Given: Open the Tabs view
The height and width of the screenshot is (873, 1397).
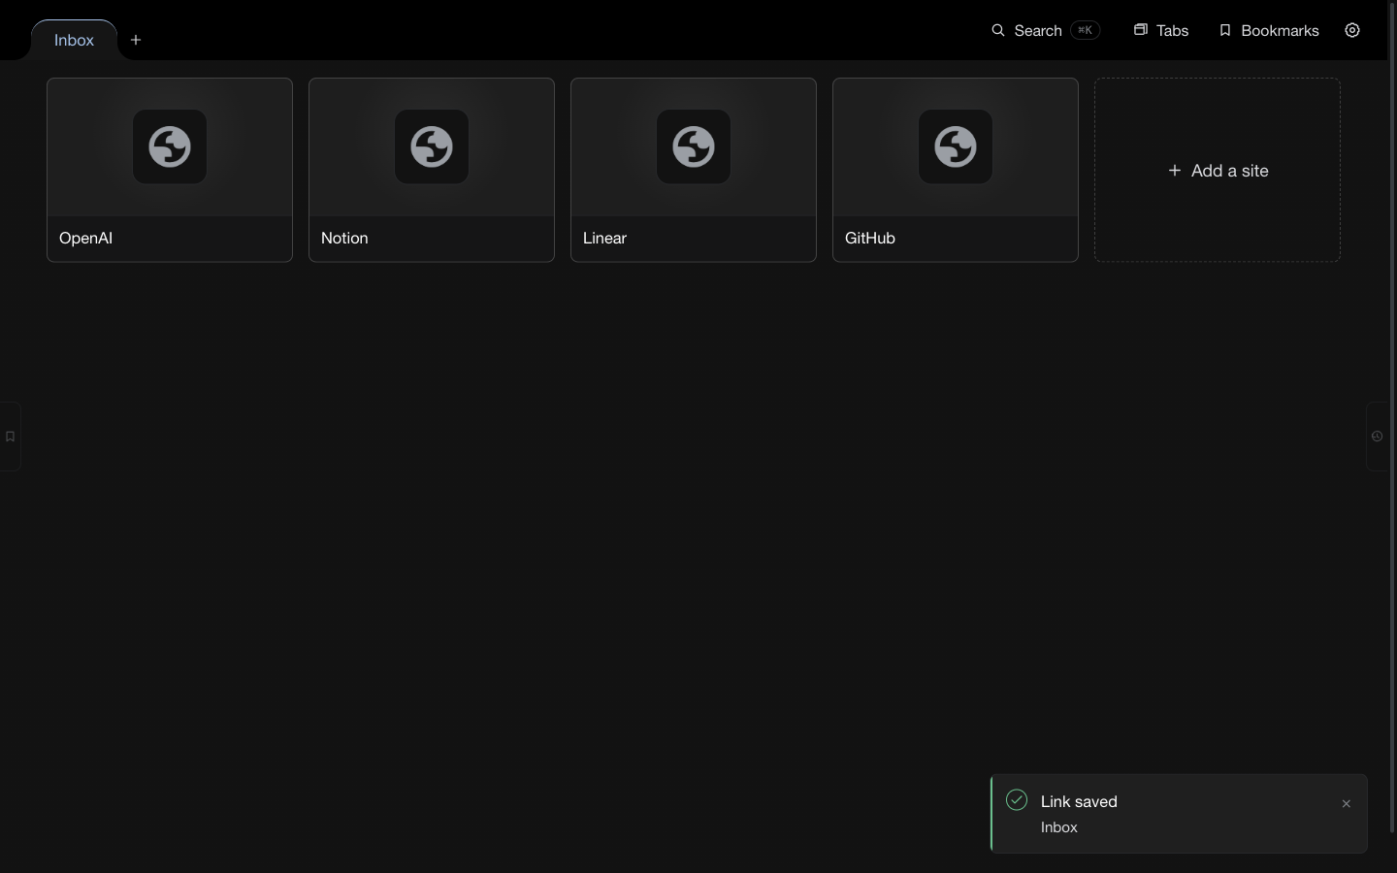Looking at the screenshot, I should tap(1161, 30).
